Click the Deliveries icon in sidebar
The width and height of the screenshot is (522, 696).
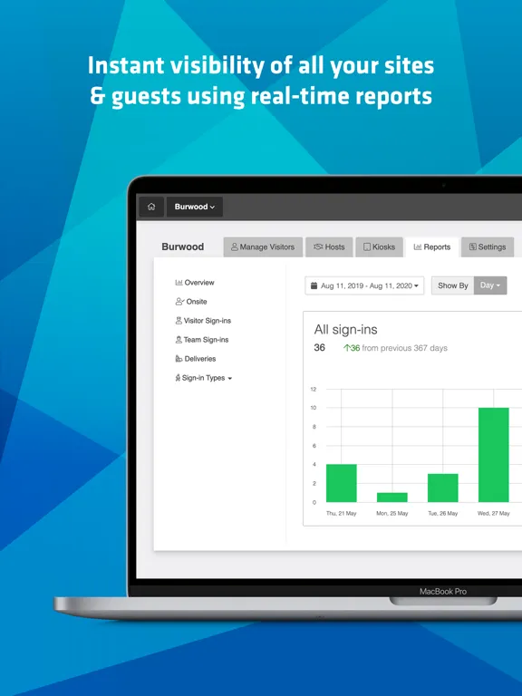coord(179,359)
